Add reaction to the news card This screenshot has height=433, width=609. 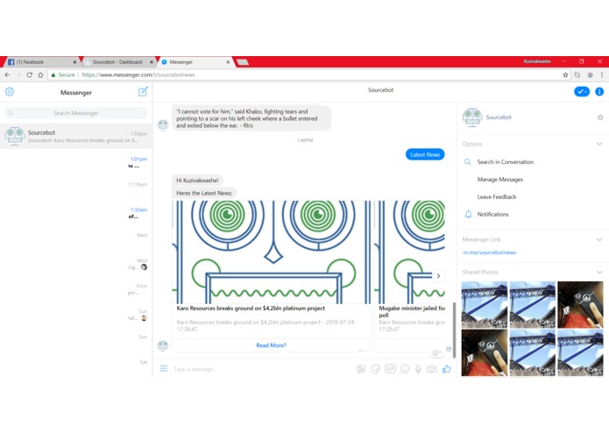436,352
